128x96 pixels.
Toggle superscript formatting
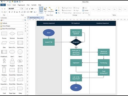pos(22,12)
